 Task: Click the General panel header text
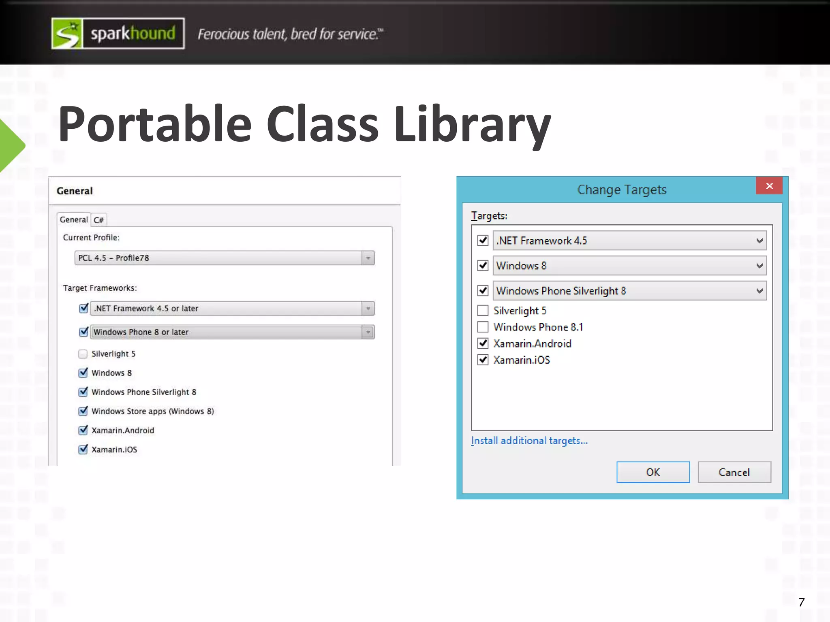coord(75,191)
